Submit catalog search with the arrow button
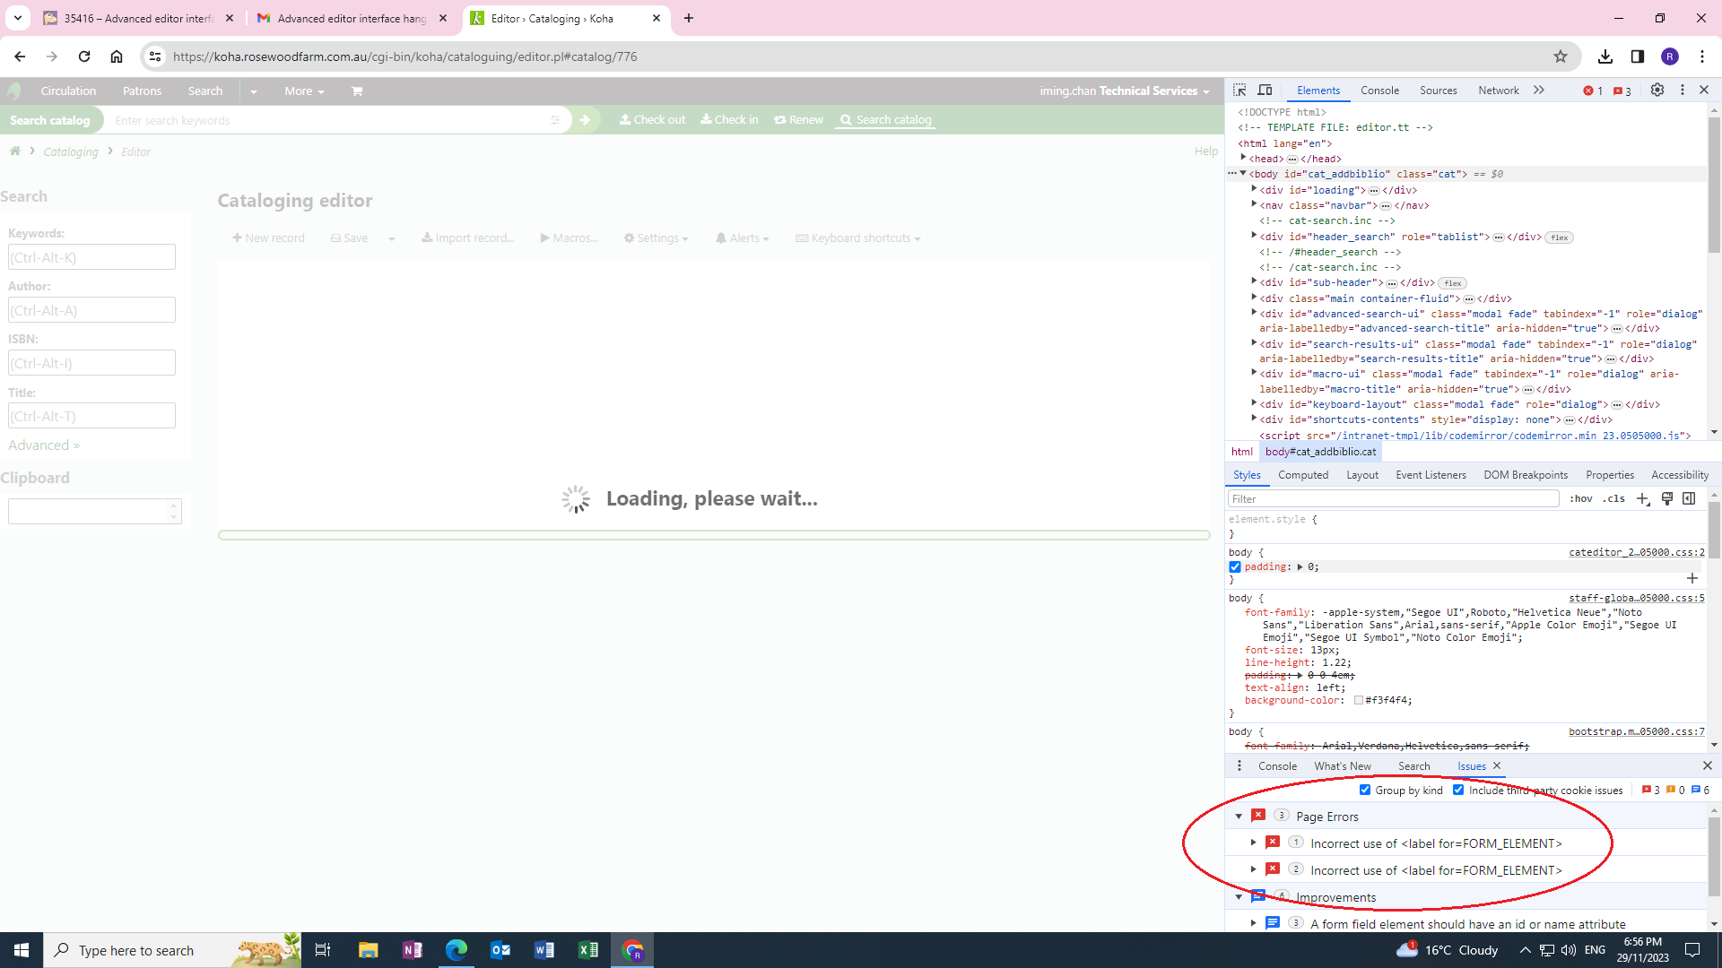Viewport: 1722px width, 968px height. tap(585, 120)
